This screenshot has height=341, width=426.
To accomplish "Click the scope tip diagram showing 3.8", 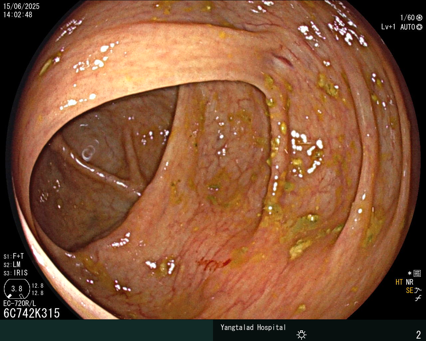I will tap(17, 289).
